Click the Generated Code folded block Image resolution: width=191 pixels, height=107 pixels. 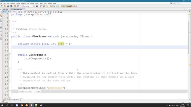[x=29, y=92]
